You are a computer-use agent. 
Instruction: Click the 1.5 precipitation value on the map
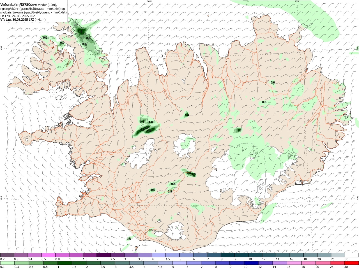click(194, 175)
